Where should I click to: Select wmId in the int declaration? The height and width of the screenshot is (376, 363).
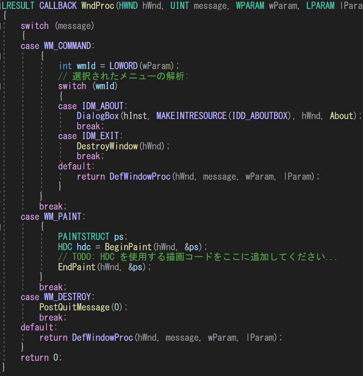86,66
